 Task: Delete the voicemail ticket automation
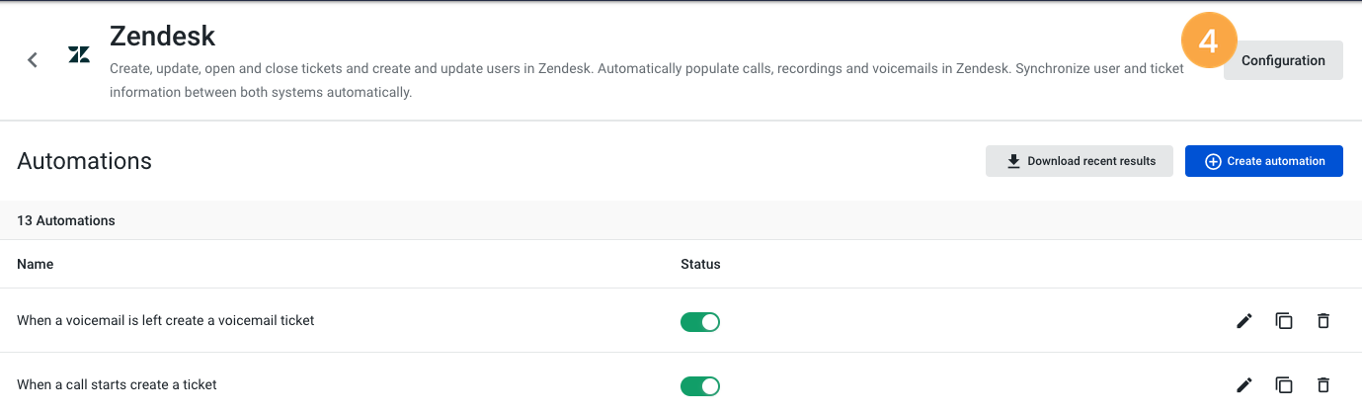pos(1323,320)
